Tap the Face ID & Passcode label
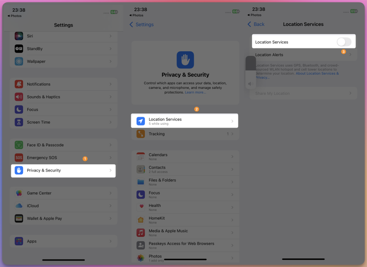Viewport: 367px width, 267px height. (x=45, y=145)
